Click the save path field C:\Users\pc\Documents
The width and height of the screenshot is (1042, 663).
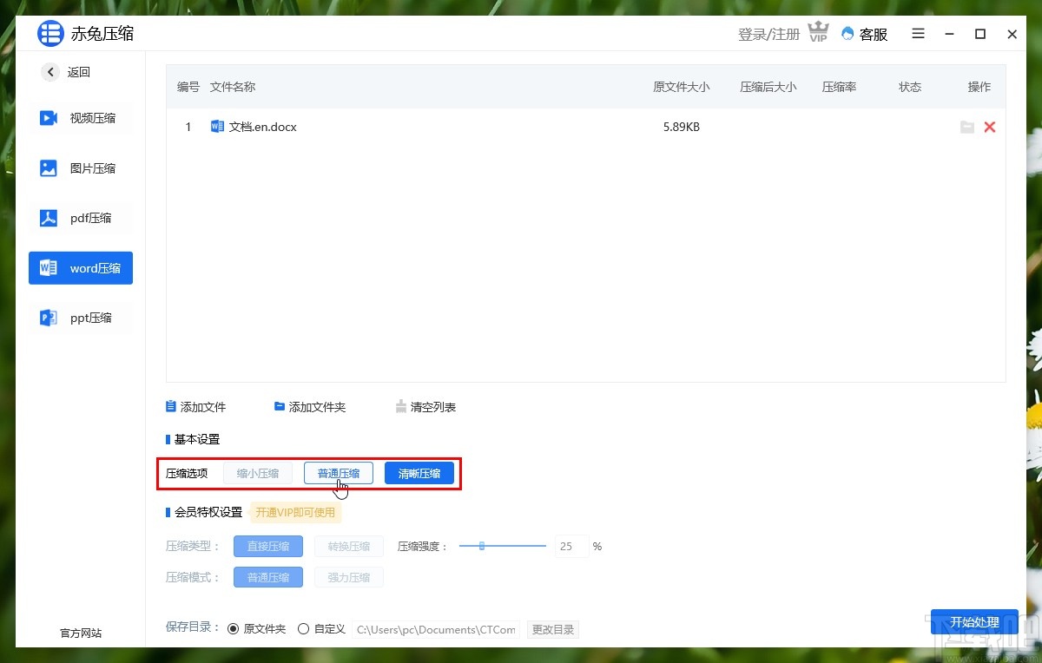coord(436,629)
